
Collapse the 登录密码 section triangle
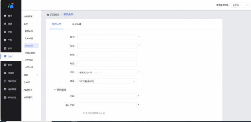coord(55,90)
